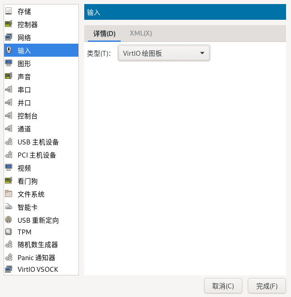
Task: Select the network icon in sidebar
Action: point(9,37)
